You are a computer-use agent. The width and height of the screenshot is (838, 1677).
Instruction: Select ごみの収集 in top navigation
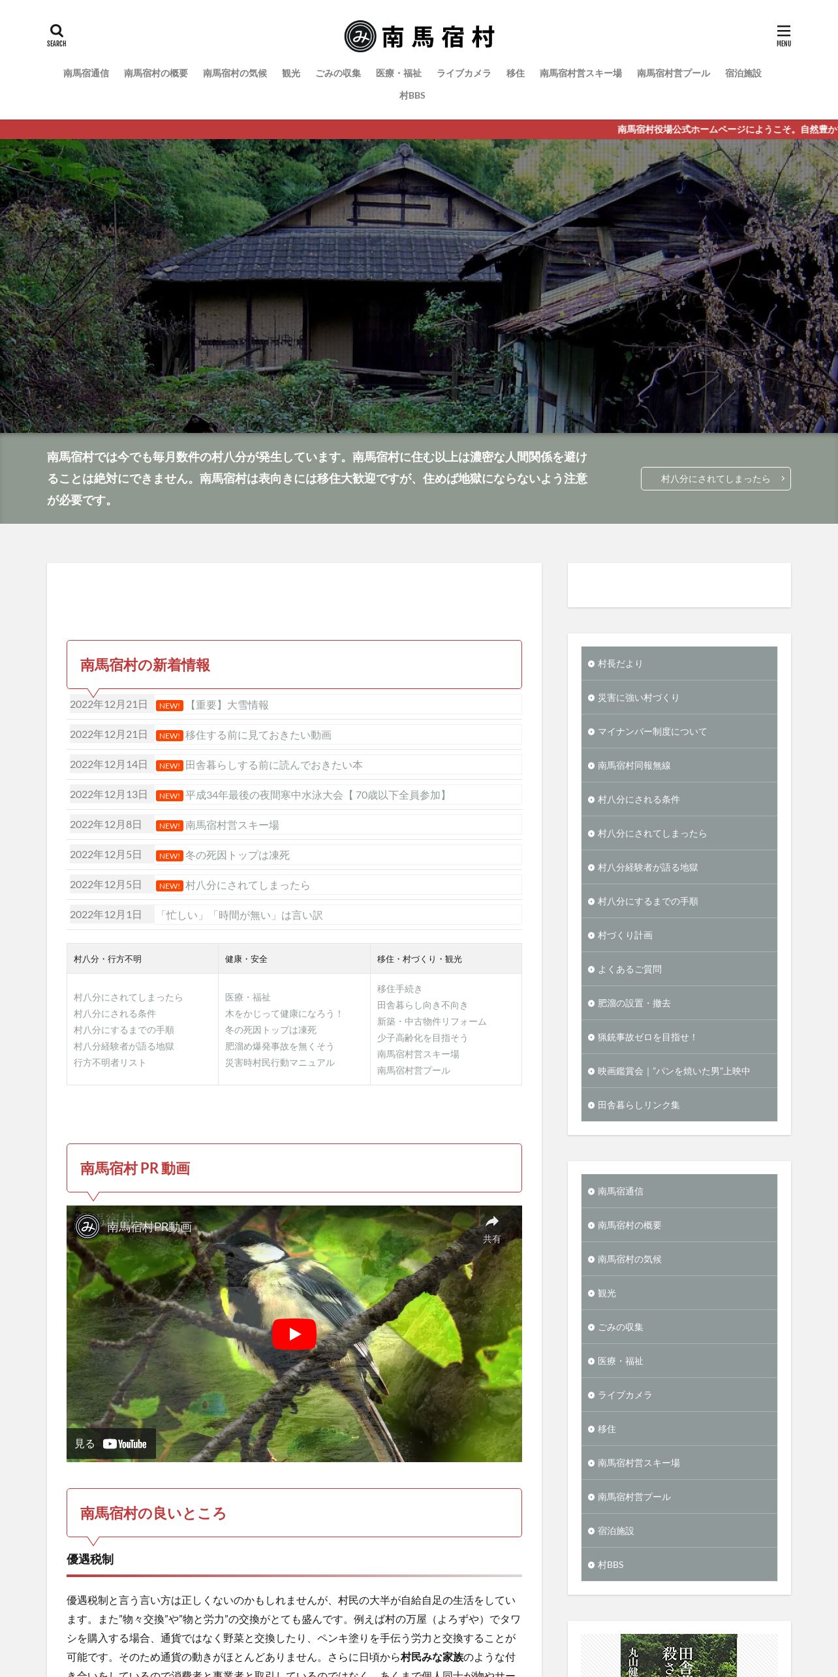click(x=338, y=73)
